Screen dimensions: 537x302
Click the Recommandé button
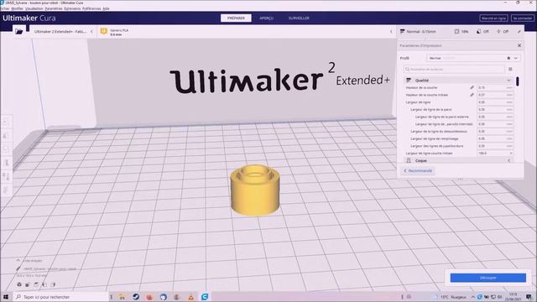point(418,170)
